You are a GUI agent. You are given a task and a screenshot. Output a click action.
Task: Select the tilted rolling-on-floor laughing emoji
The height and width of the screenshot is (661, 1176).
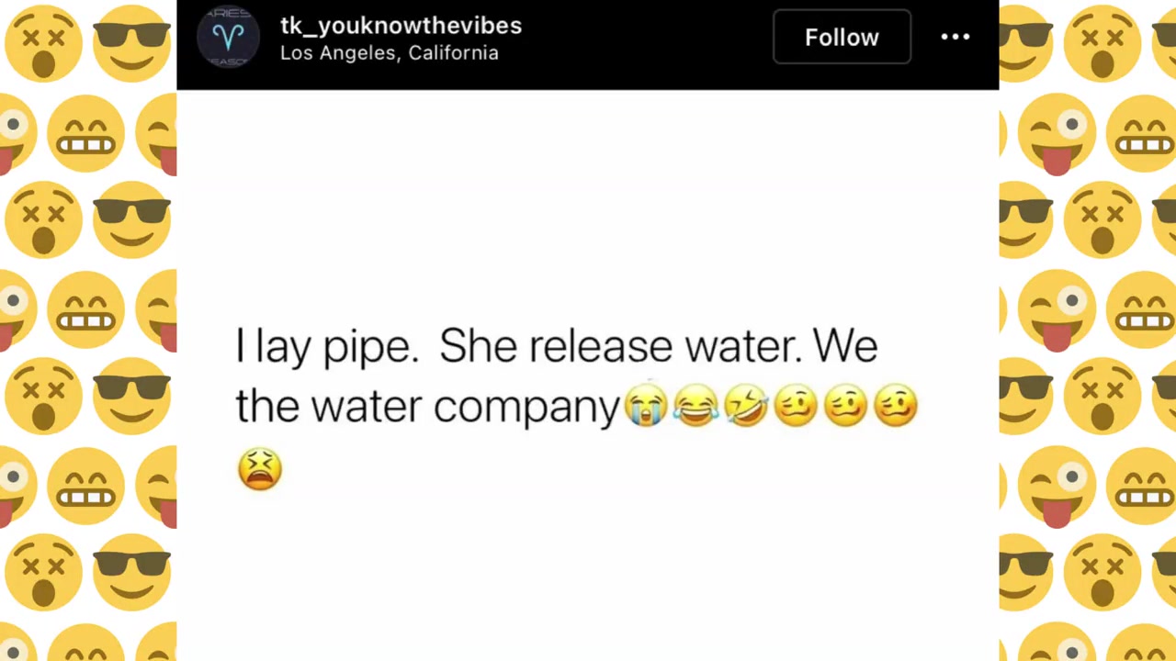coord(745,406)
